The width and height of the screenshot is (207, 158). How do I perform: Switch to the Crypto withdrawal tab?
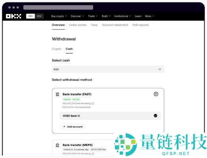[57, 49]
